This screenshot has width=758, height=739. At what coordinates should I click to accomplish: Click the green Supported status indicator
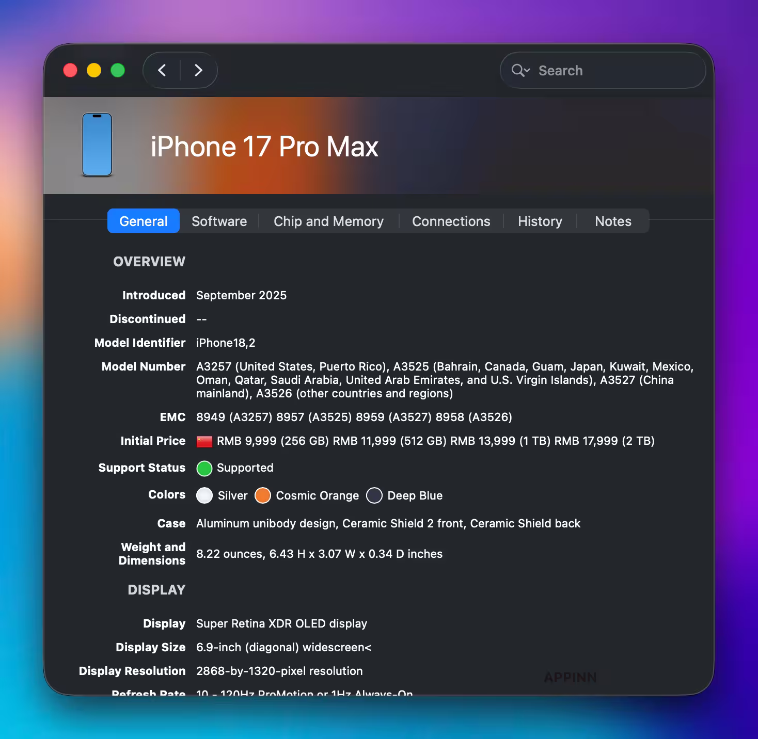(x=204, y=468)
